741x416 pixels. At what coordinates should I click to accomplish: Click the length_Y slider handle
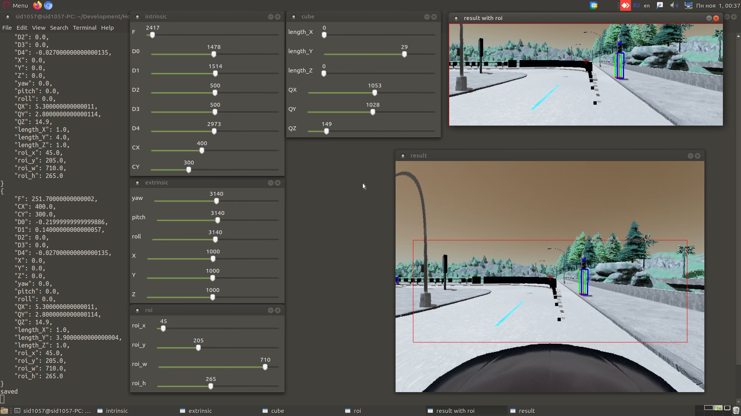[404, 54]
